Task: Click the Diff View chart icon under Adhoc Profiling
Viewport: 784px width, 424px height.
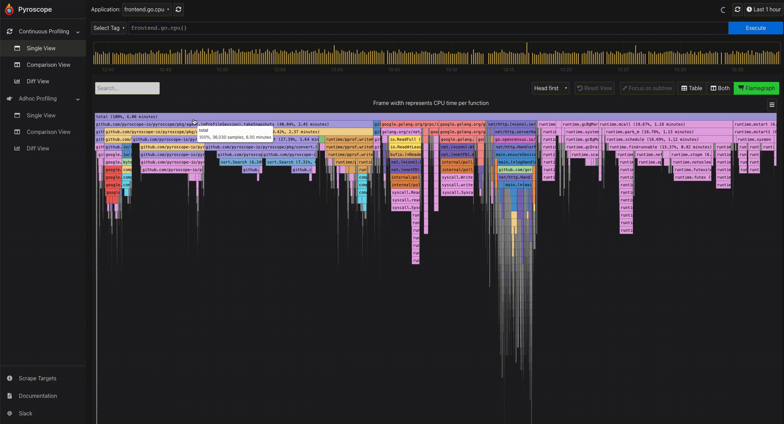Action: (17, 148)
